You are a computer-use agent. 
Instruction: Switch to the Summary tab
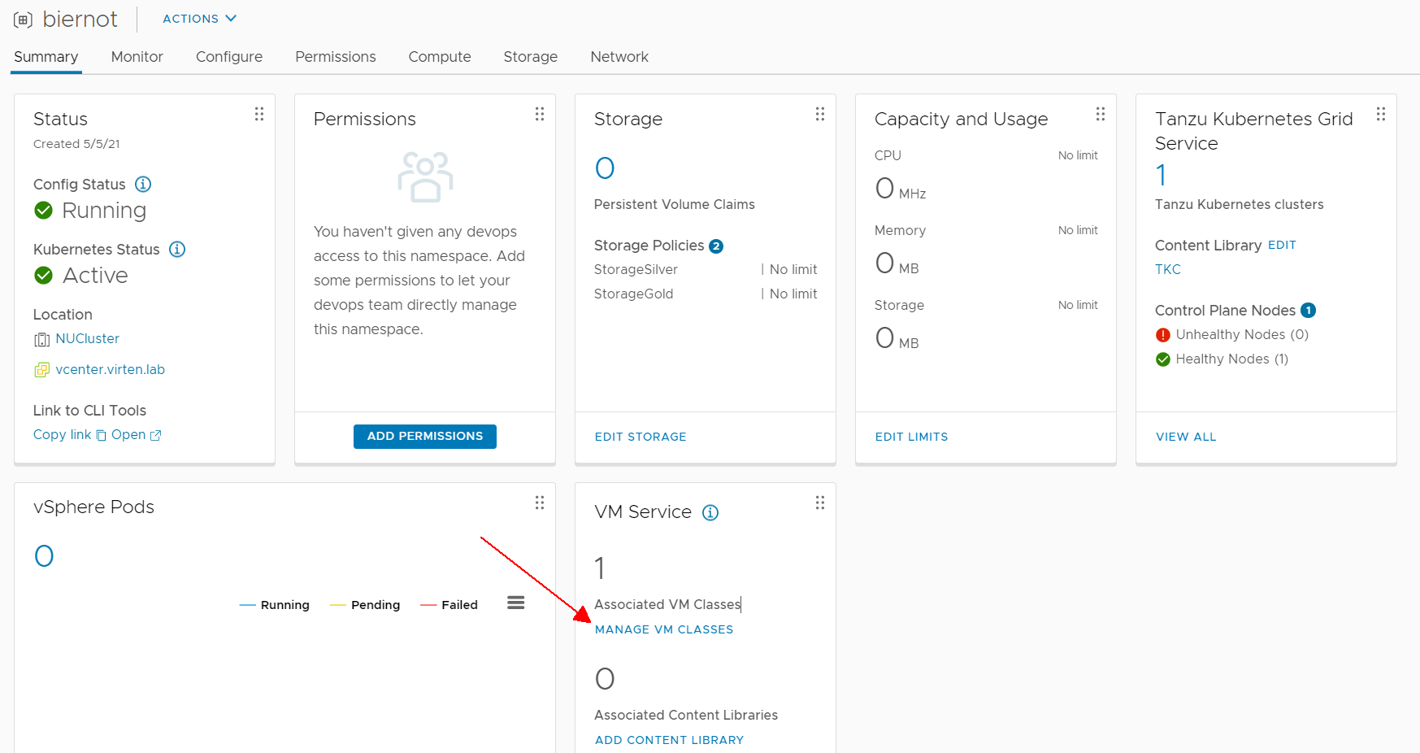point(46,57)
